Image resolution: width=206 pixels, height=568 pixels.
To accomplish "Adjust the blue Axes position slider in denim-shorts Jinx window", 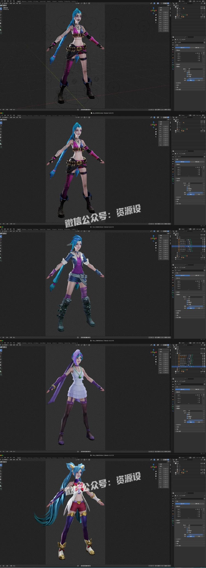I will 196,306.
